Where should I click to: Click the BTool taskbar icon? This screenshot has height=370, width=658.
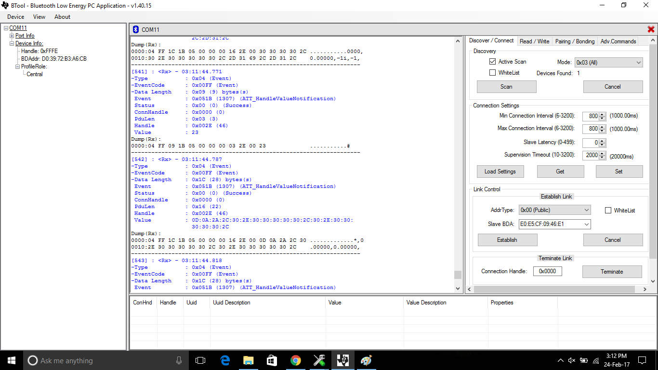tap(343, 360)
